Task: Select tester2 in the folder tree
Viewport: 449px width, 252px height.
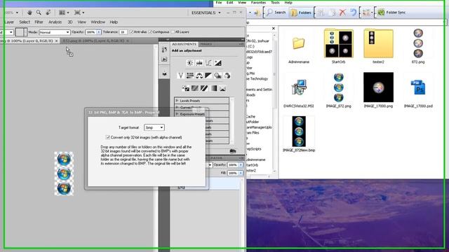Action: point(251,171)
